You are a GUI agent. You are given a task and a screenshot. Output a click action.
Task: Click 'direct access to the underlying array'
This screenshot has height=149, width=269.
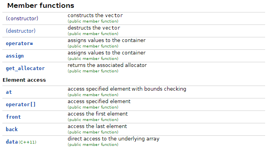click(x=114, y=139)
